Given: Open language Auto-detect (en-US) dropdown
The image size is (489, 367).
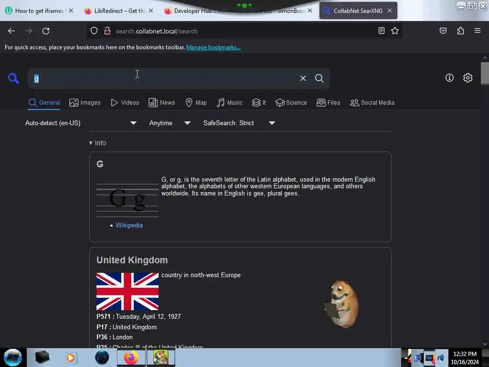Looking at the screenshot, I should tap(81, 123).
